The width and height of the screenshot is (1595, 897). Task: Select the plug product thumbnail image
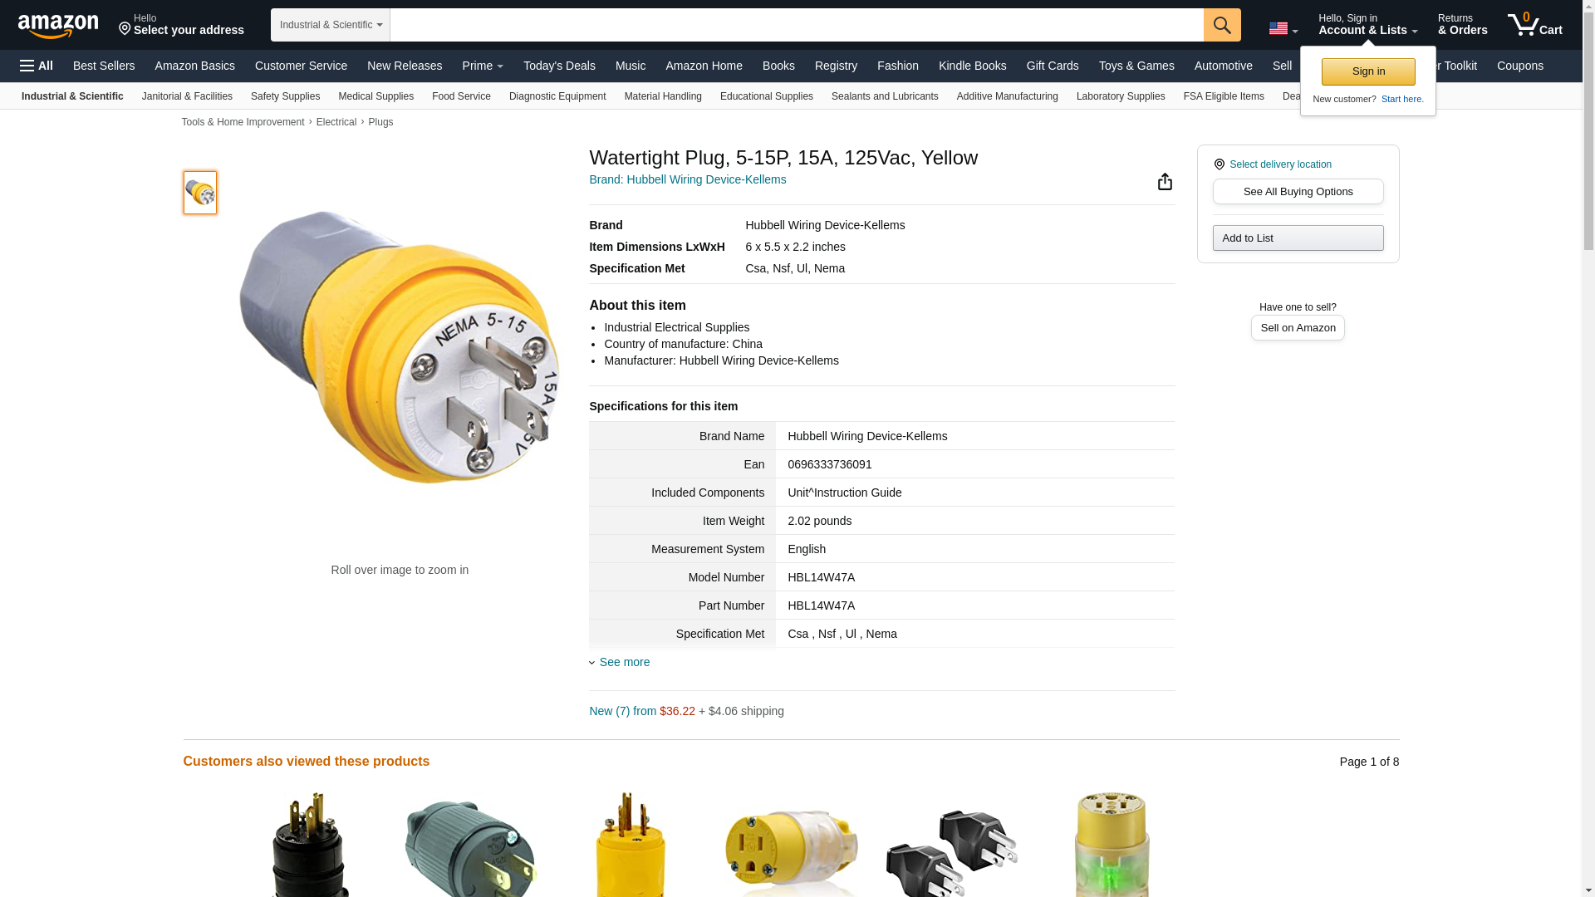(200, 193)
